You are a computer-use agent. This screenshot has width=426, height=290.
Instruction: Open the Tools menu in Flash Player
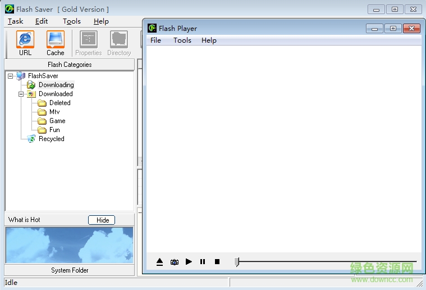click(182, 40)
